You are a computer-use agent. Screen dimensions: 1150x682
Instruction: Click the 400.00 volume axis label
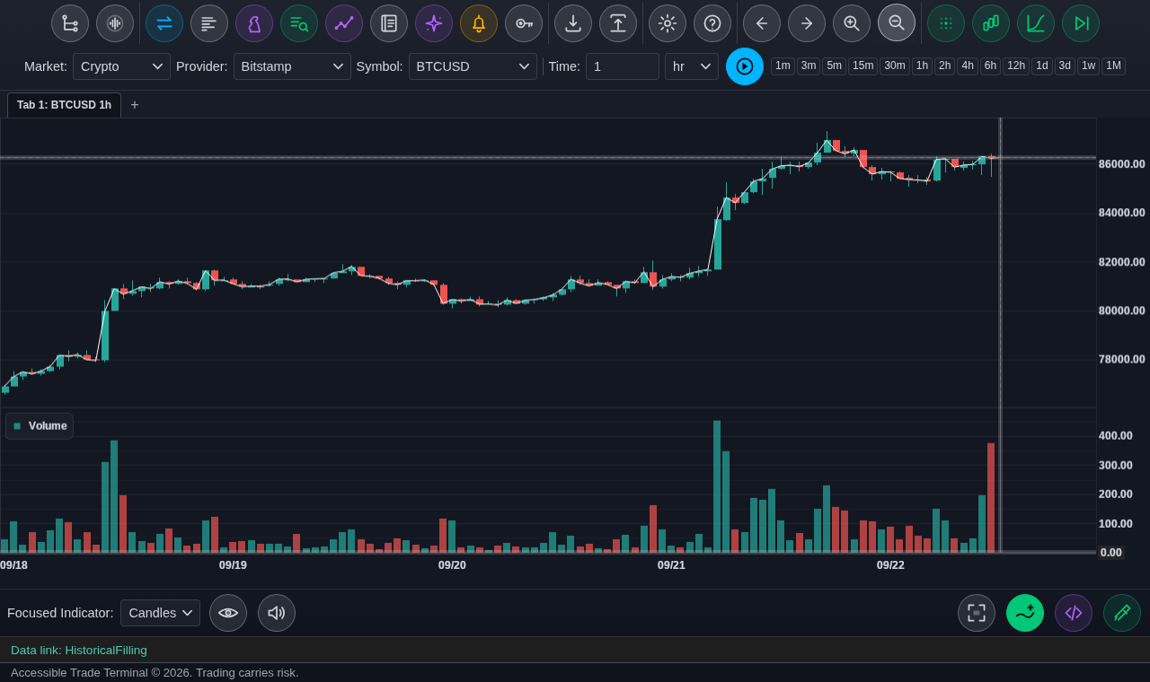tap(1115, 436)
